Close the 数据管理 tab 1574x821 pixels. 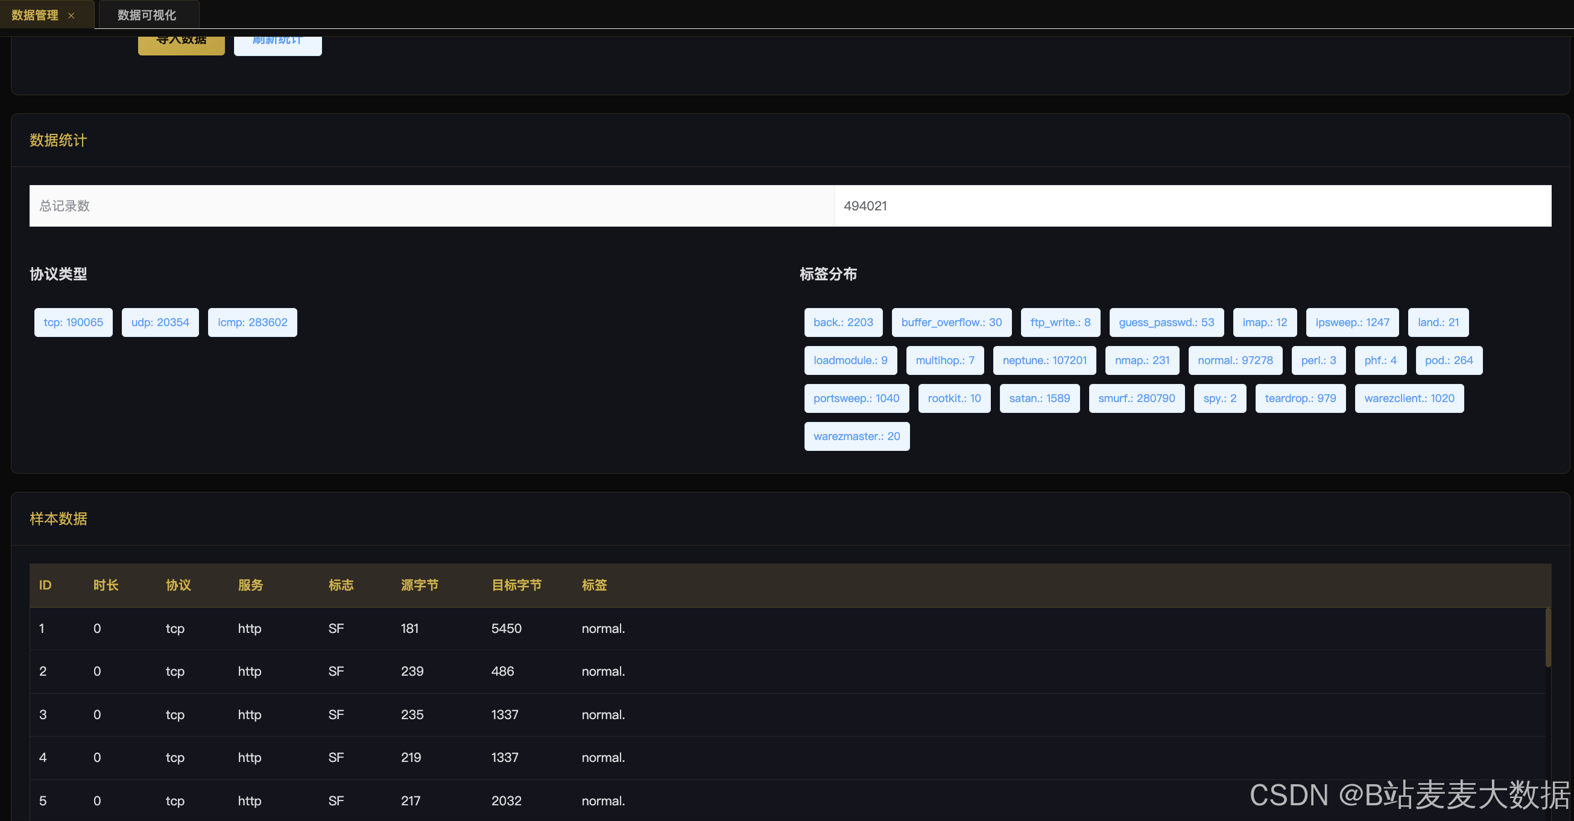coord(72,15)
